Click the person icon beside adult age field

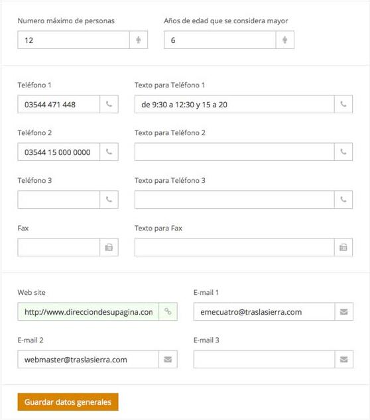click(x=284, y=40)
